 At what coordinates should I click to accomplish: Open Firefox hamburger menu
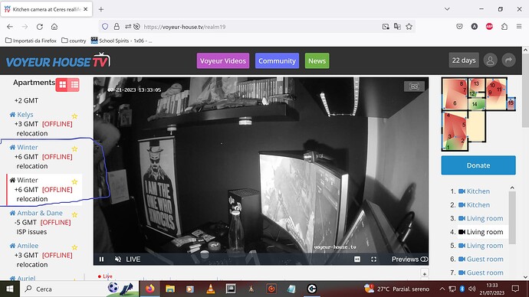pos(519,27)
